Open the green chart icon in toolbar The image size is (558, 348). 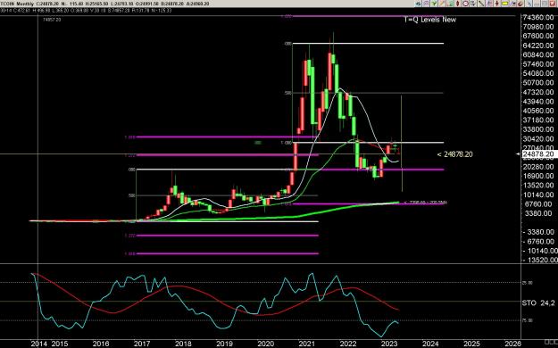click(450, 4)
